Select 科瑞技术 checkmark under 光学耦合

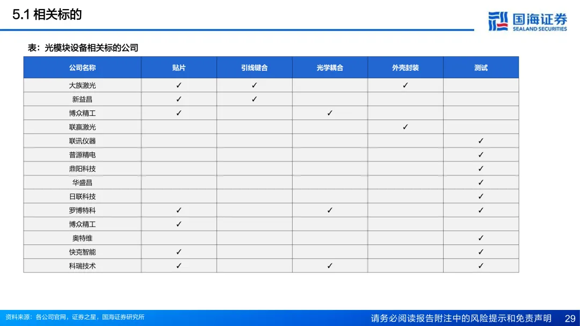click(330, 266)
